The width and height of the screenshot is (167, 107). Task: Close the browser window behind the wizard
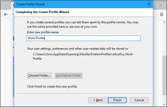[161, 5]
